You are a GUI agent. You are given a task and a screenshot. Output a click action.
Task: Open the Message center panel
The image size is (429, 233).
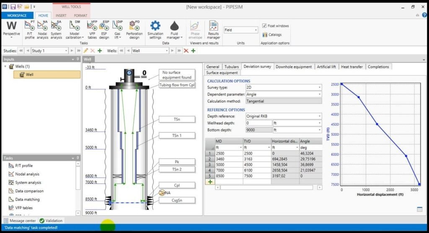pos(20,220)
